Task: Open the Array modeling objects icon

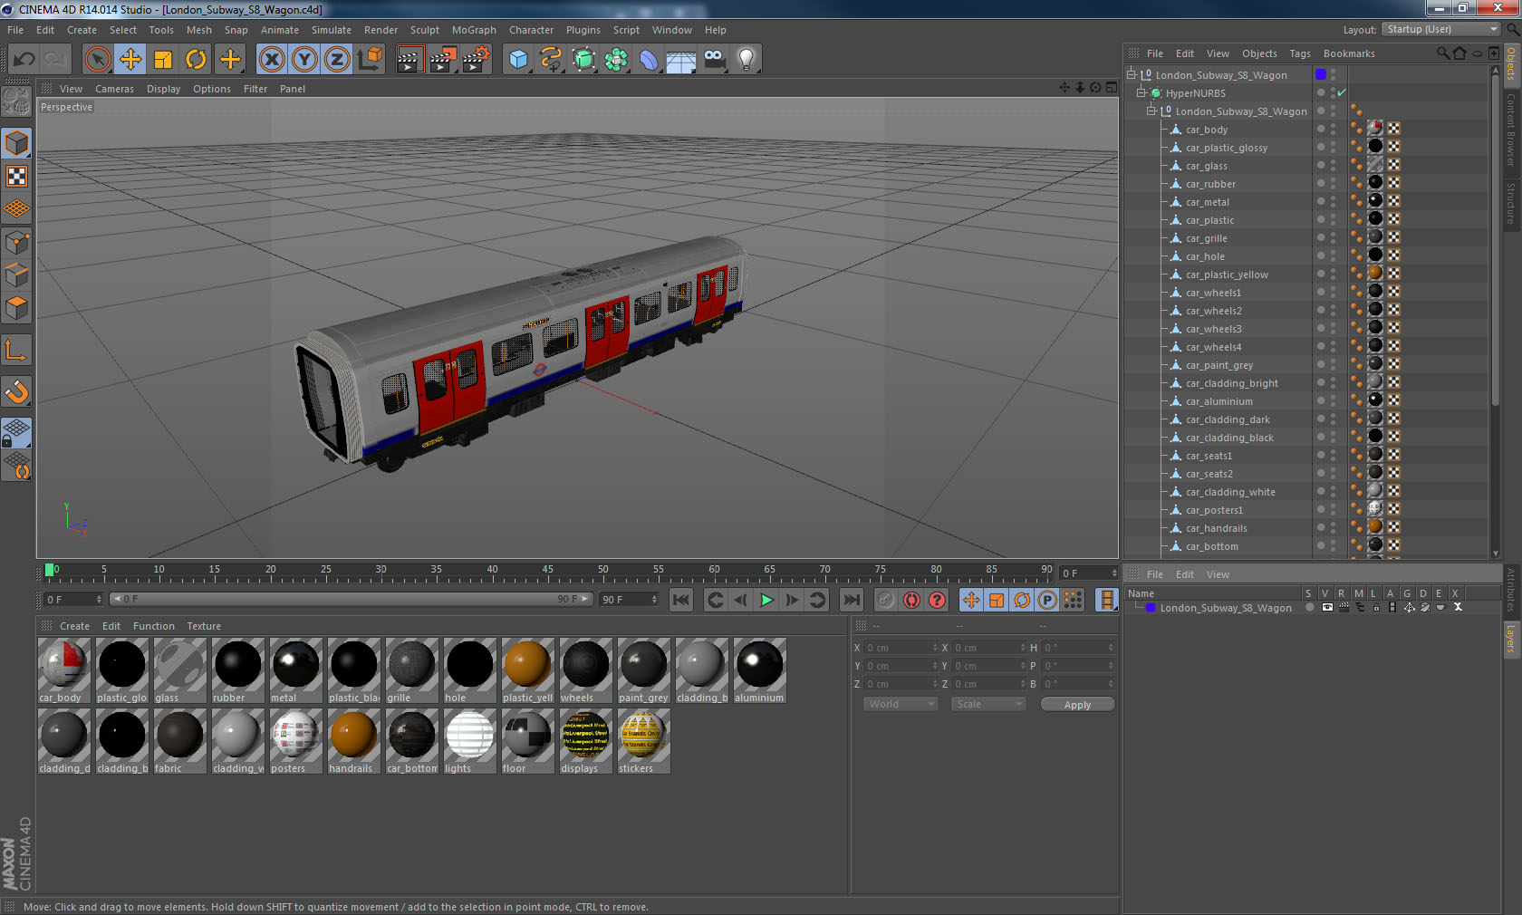Action: pyautogui.click(x=616, y=60)
